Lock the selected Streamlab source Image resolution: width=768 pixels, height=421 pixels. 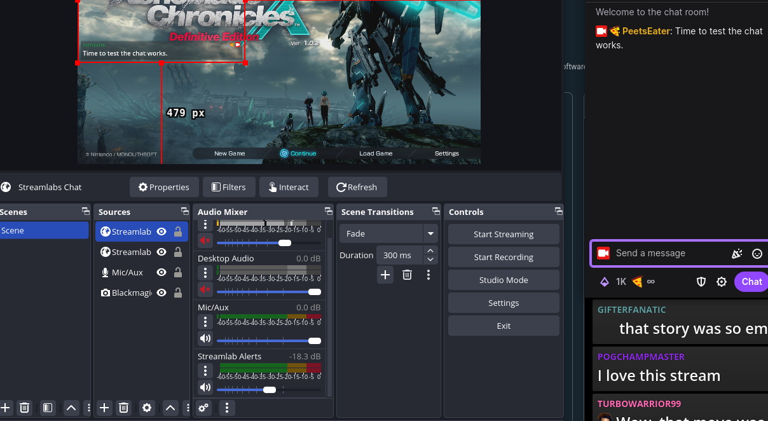pos(178,231)
